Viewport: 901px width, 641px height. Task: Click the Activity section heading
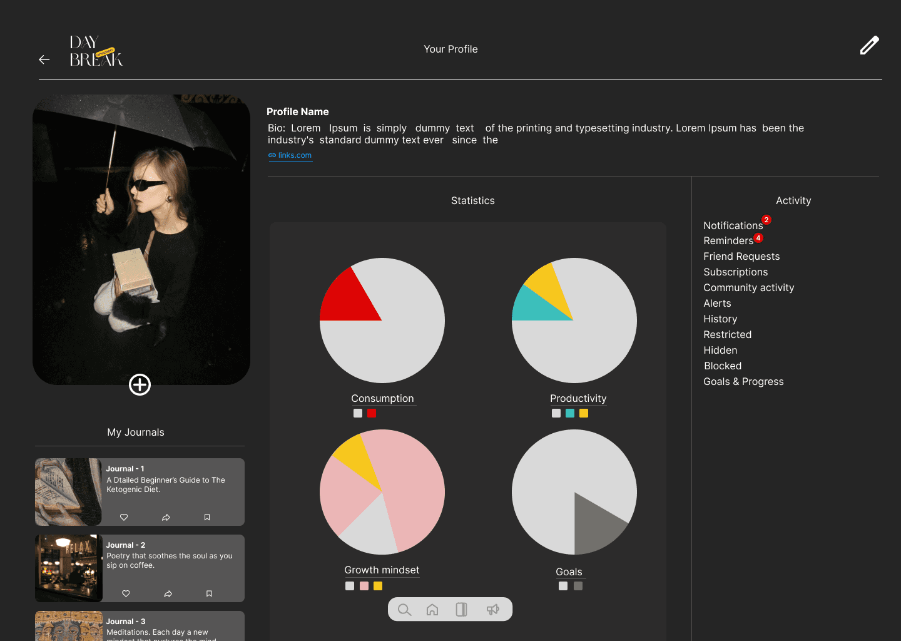tap(793, 200)
